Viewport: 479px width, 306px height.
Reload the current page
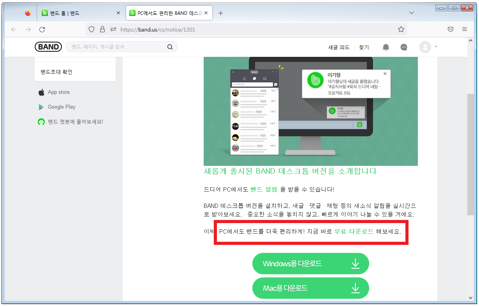pos(42,29)
